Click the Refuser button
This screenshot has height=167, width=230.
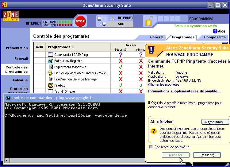pyautogui.click(x=207, y=155)
